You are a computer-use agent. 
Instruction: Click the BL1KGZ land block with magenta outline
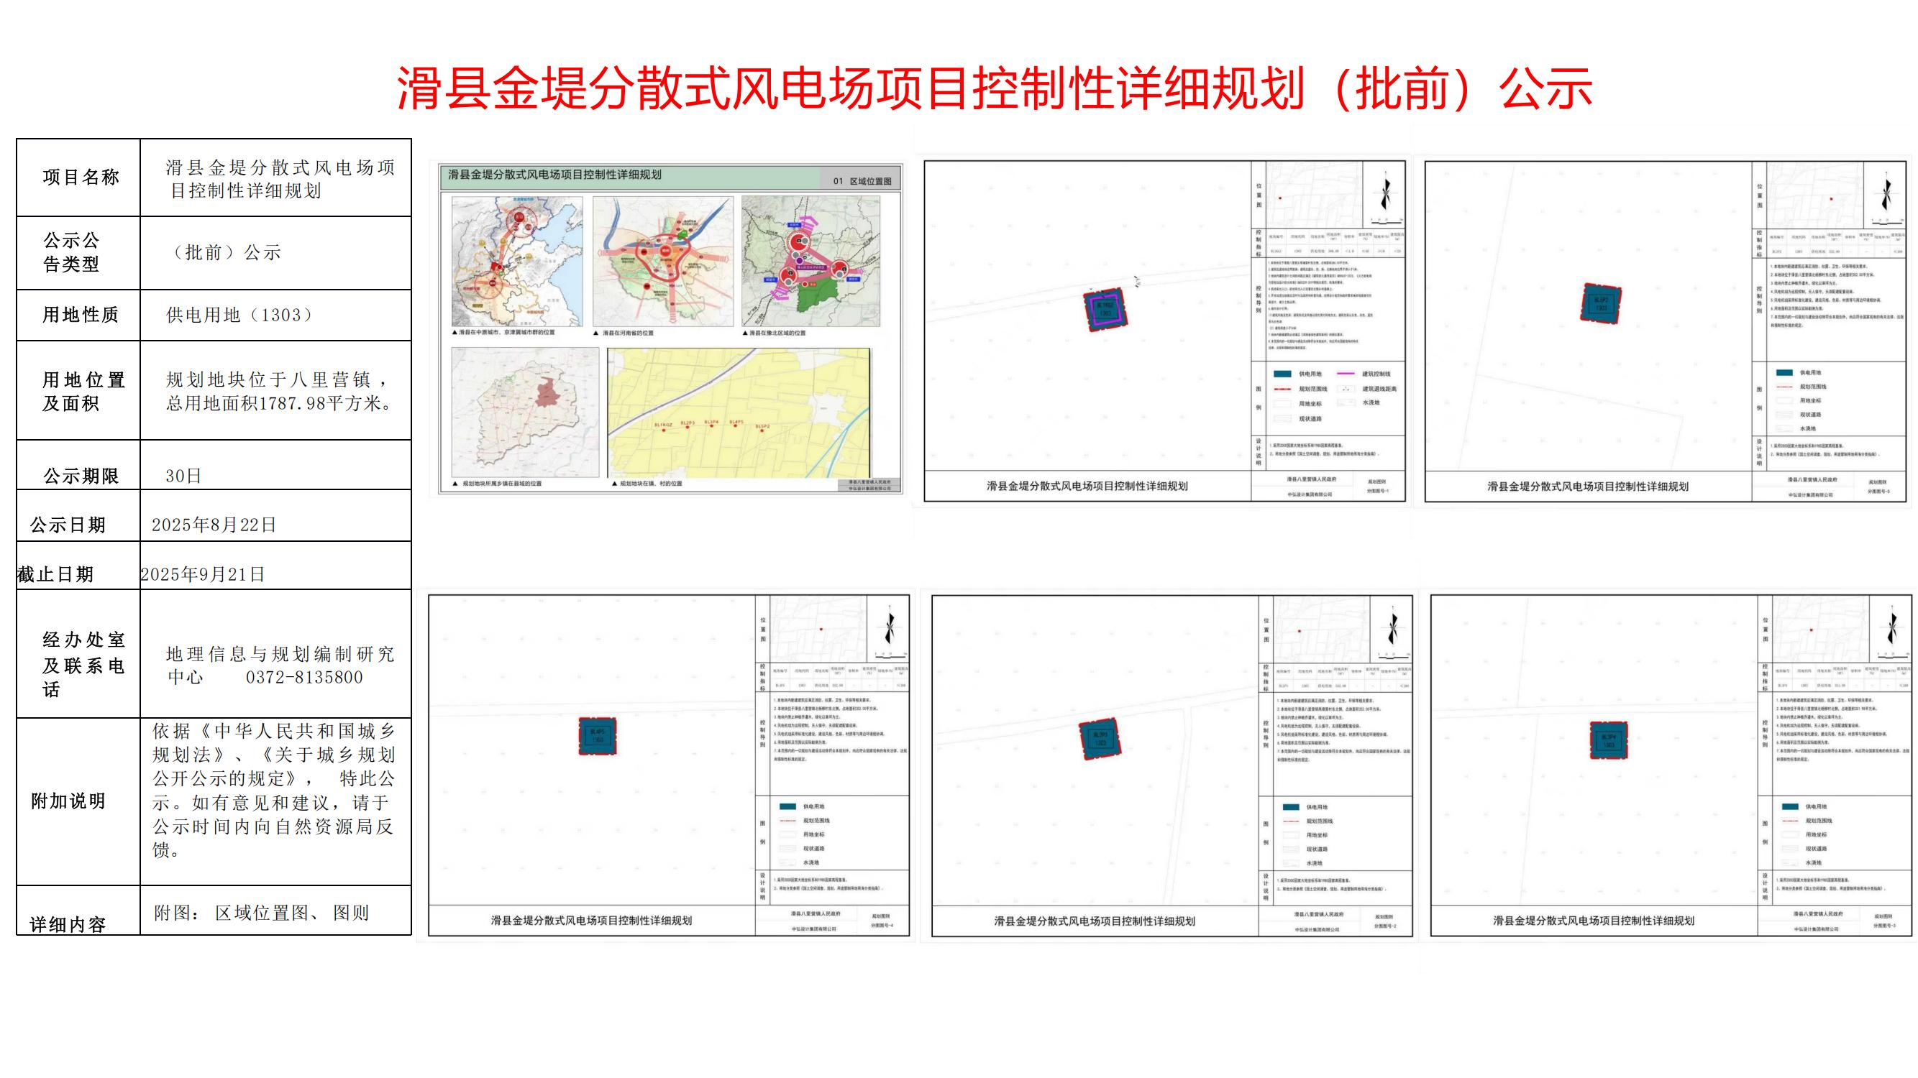point(1105,309)
